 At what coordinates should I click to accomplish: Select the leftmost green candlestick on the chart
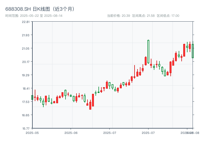pyautogui.click(x=32, y=97)
